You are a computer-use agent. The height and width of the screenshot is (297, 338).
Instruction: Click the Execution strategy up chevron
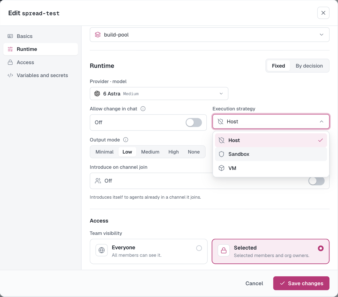point(321,121)
